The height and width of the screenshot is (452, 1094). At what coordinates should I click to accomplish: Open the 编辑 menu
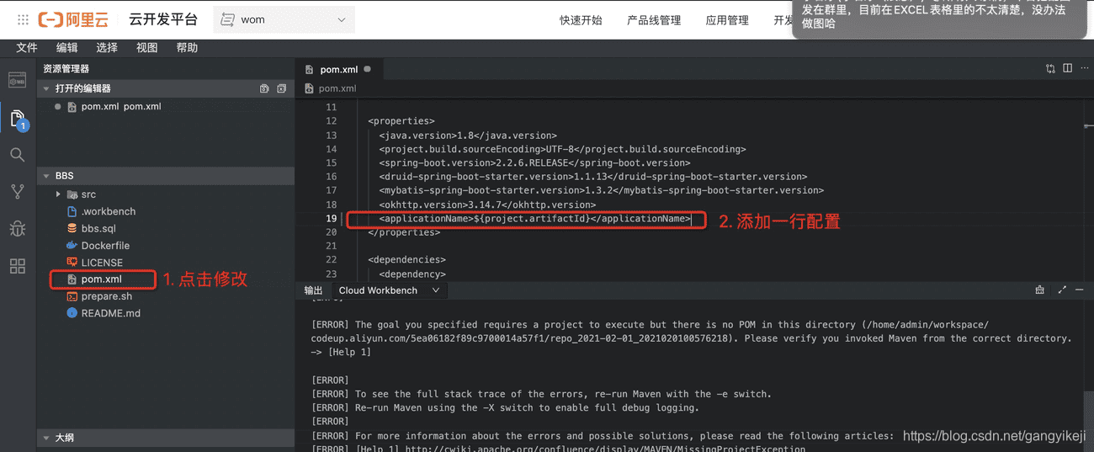66,48
